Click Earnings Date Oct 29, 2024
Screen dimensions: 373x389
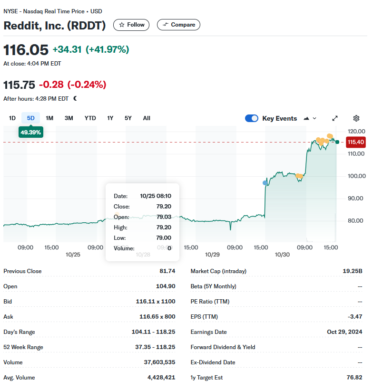tap(344, 332)
